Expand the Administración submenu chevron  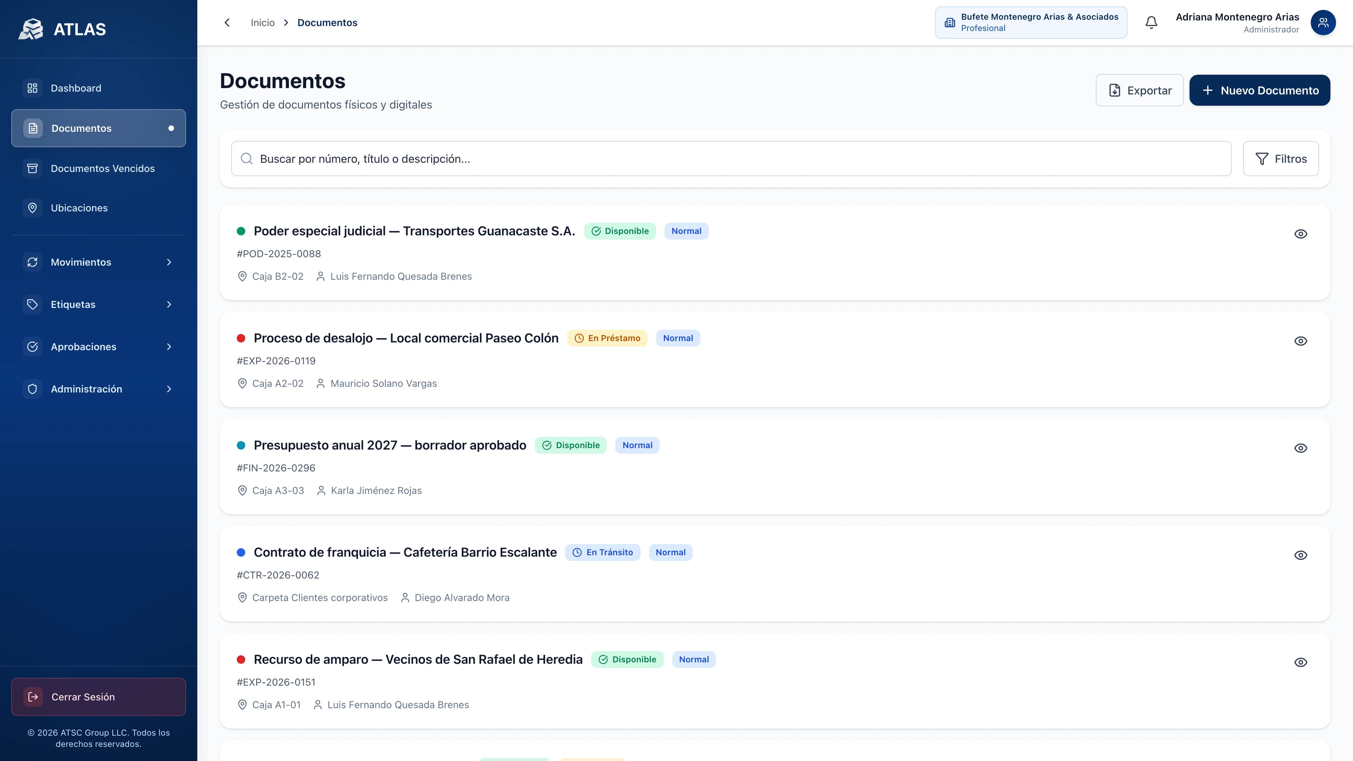pos(169,389)
